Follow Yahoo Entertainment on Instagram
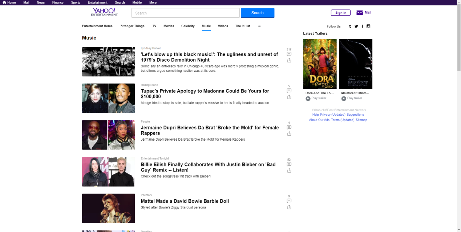This screenshot has height=232, width=461. [368, 26]
